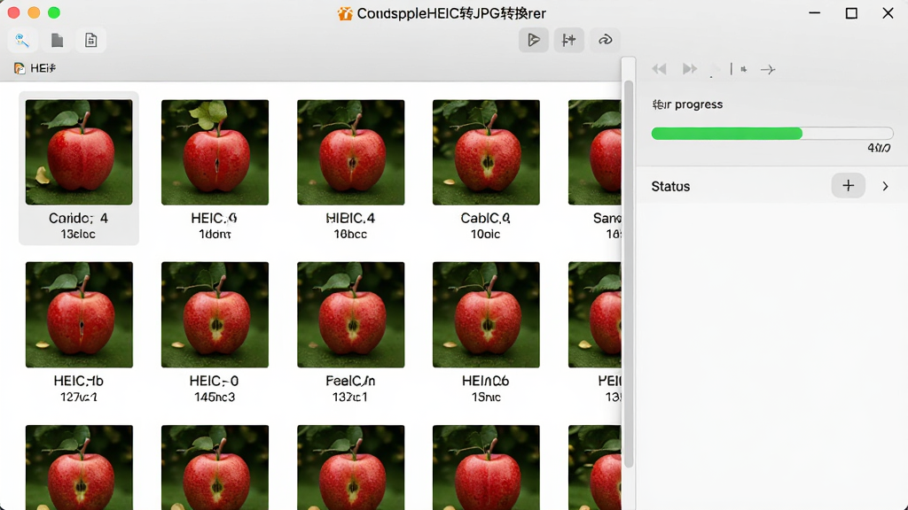Click the link/refresh loop toolbar icon
The image size is (908, 510).
point(605,39)
